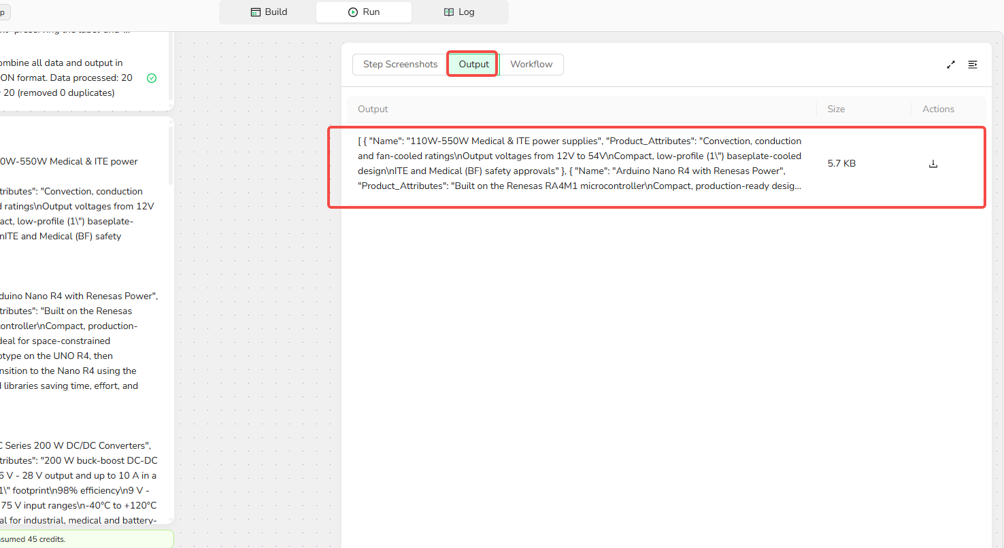Switch to the Workflow view
This screenshot has width=1004, height=548.
pos(531,65)
